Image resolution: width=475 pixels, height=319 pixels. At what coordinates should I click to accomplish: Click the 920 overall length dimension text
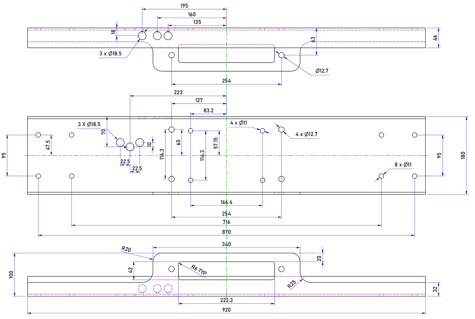(x=226, y=310)
